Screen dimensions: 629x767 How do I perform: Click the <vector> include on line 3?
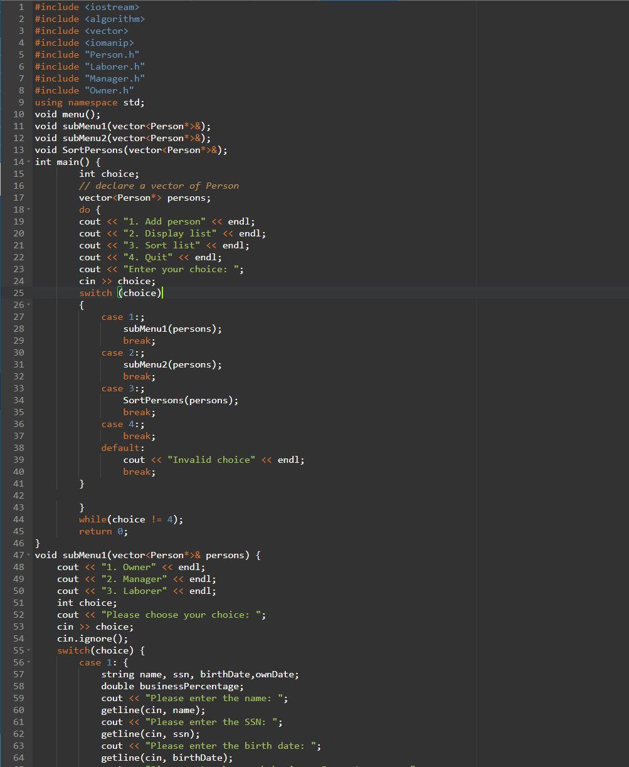pos(107,31)
